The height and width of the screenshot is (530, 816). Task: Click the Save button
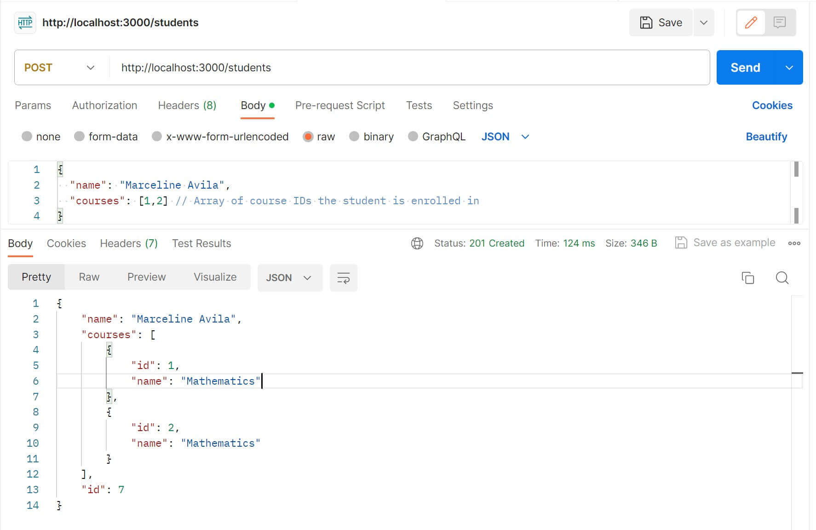pyautogui.click(x=661, y=23)
